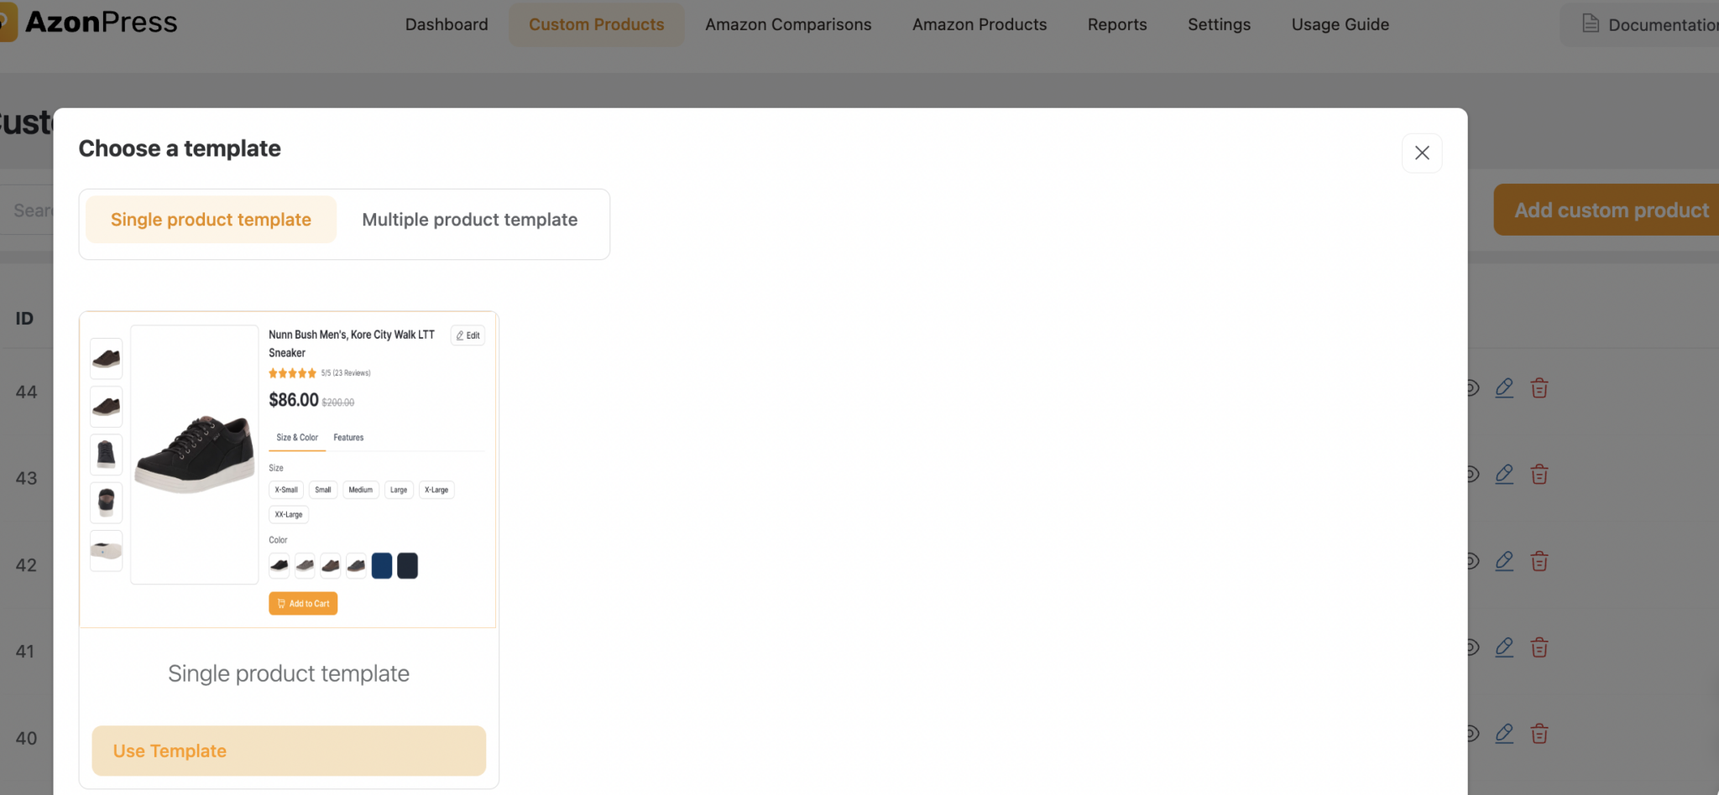Select the XX-Large size option
Image resolution: width=1719 pixels, height=795 pixels.
click(x=288, y=514)
